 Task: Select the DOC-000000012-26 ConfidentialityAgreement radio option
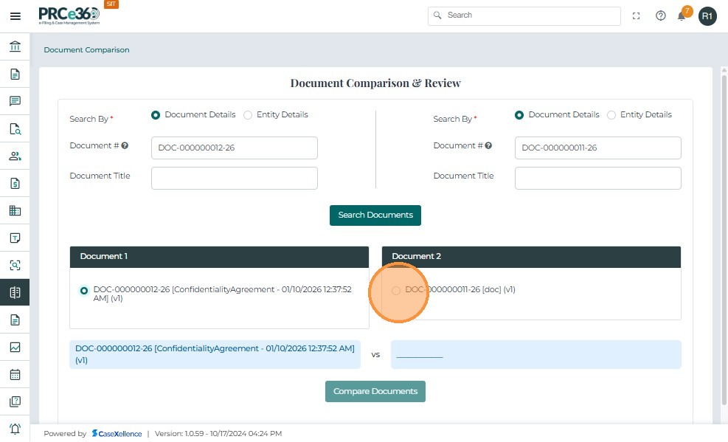84,290
